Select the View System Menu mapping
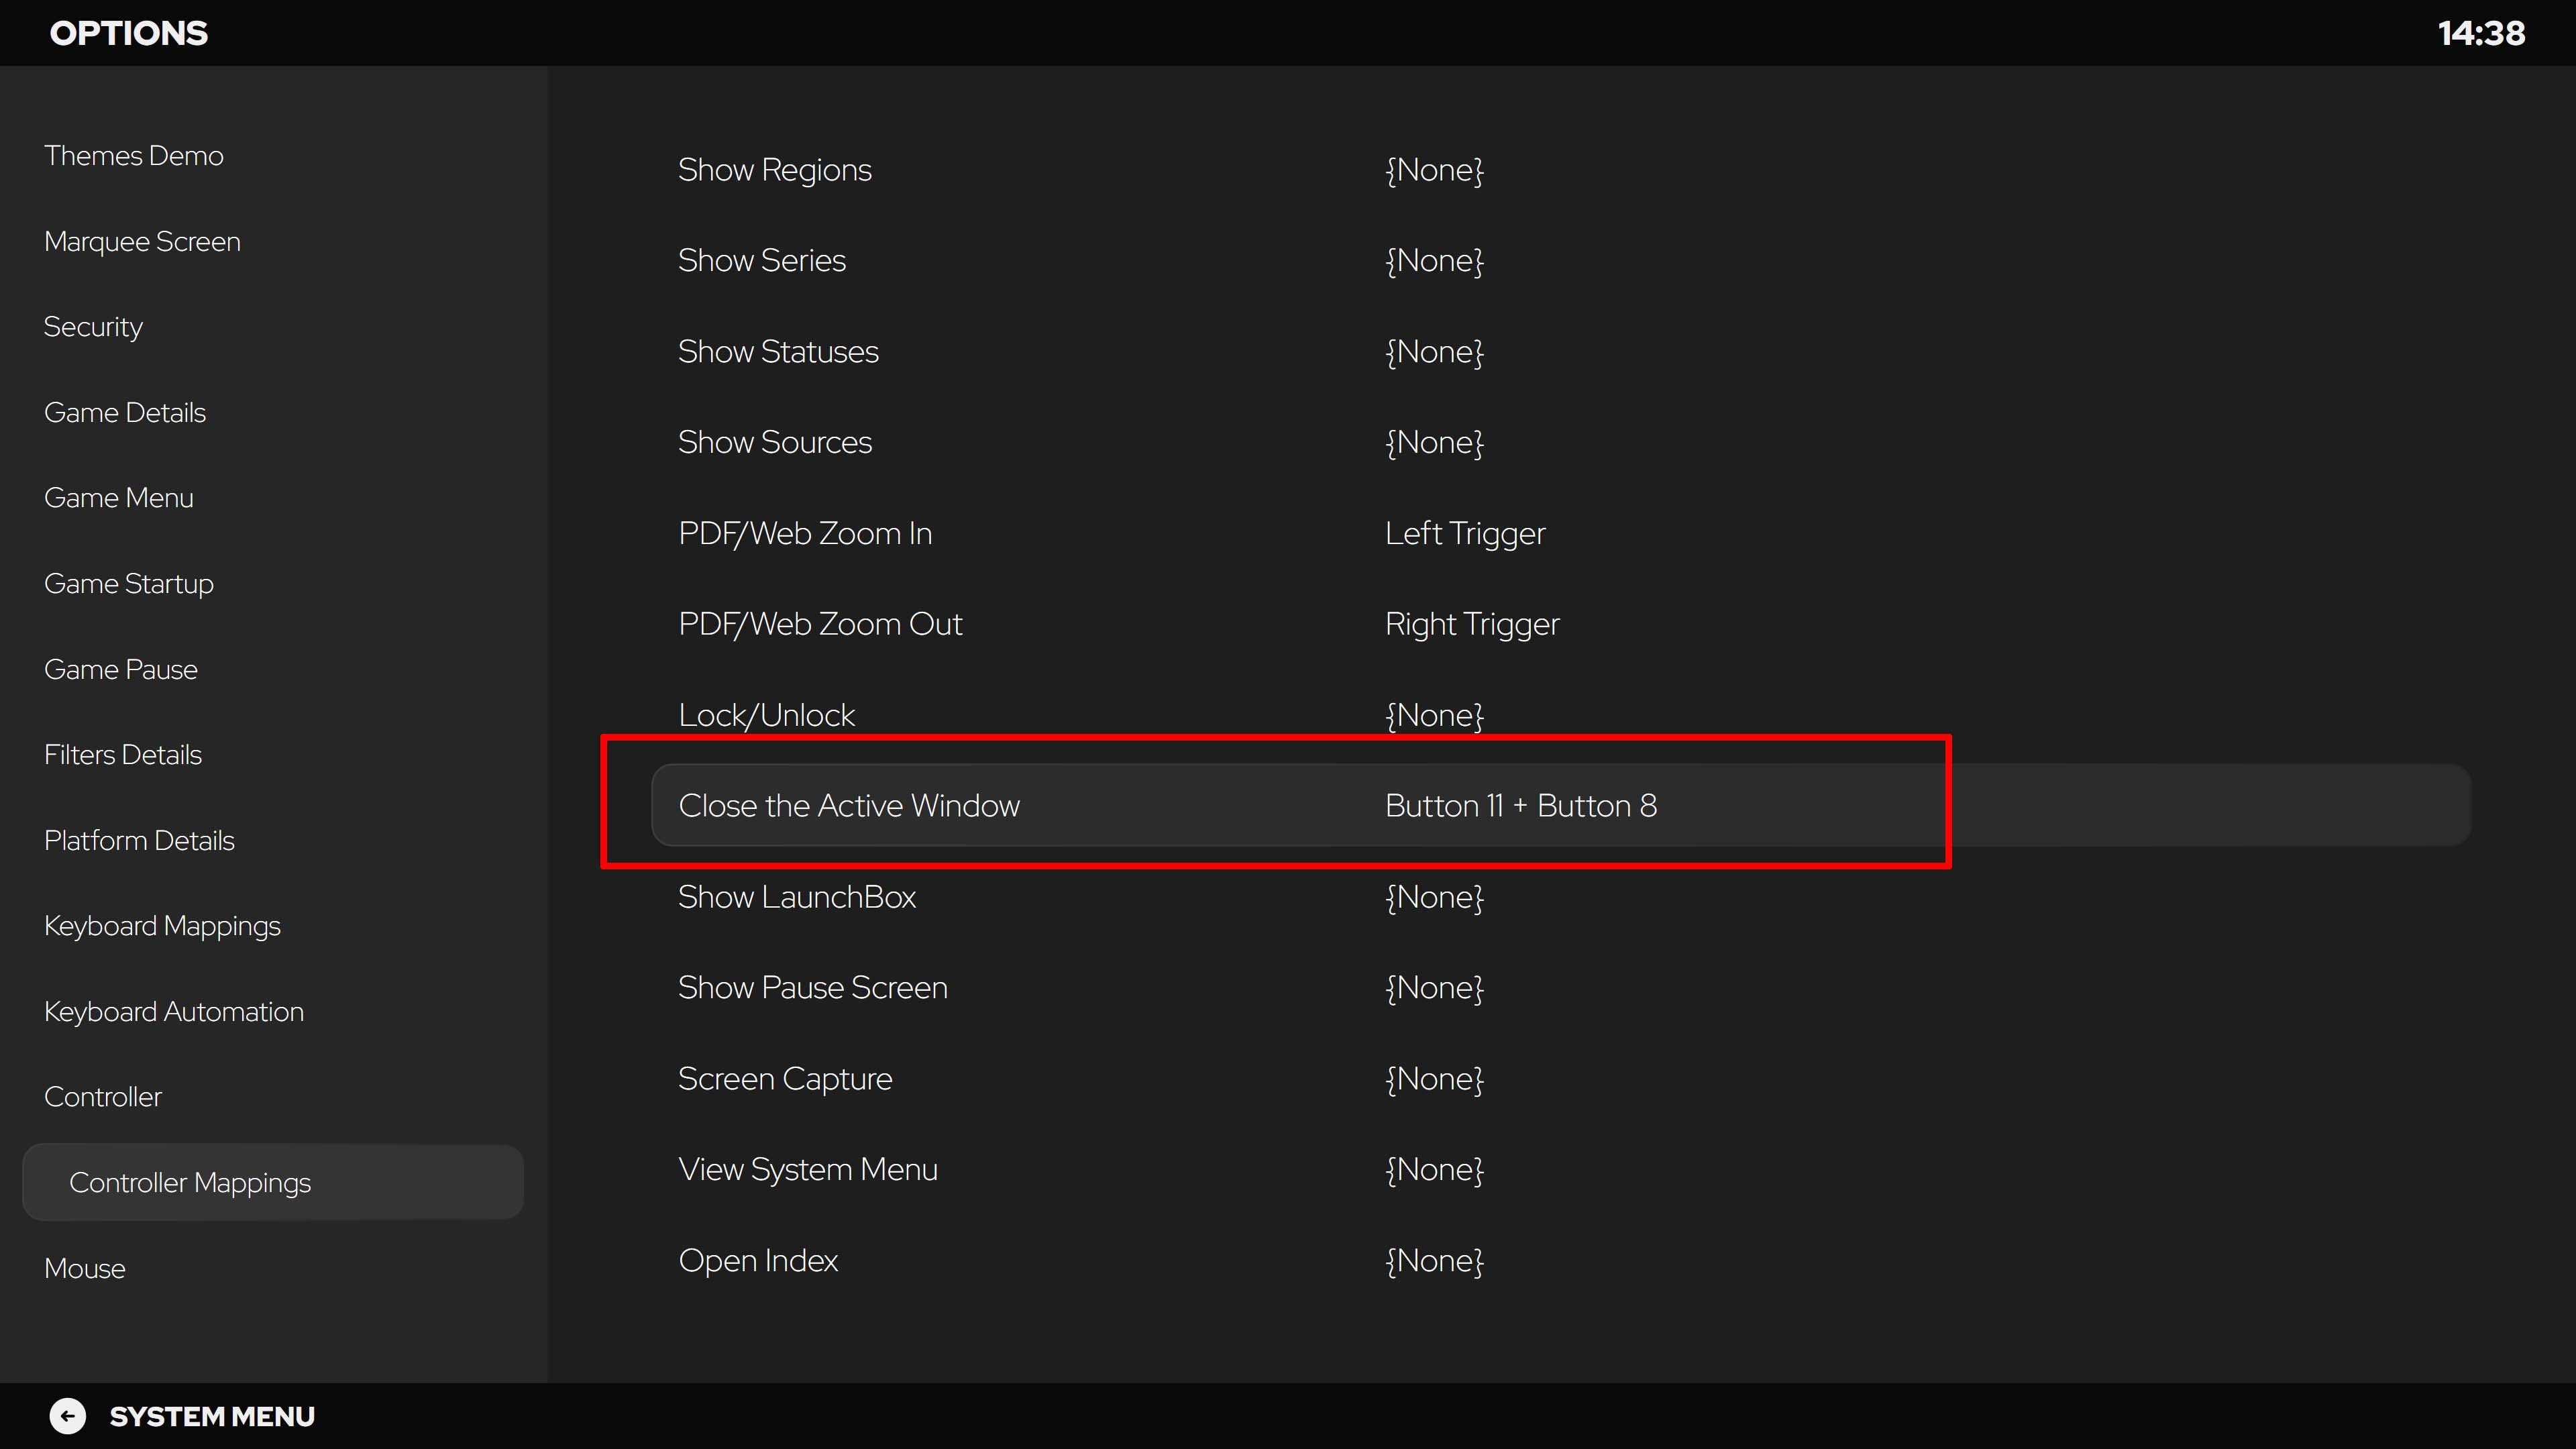The height and width of the screenshot is (1449, 2576). (1561, 1170)
